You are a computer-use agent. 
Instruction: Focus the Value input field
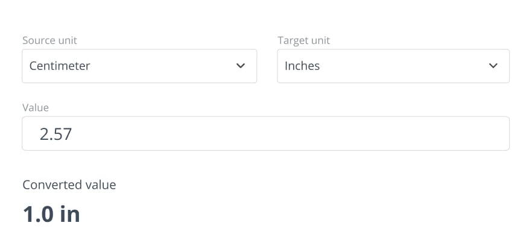coord(265,133)
